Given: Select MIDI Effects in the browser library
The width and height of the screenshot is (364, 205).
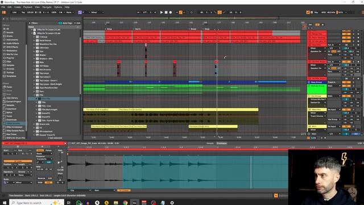Looking at the screenshot, I should click(11, 47).
